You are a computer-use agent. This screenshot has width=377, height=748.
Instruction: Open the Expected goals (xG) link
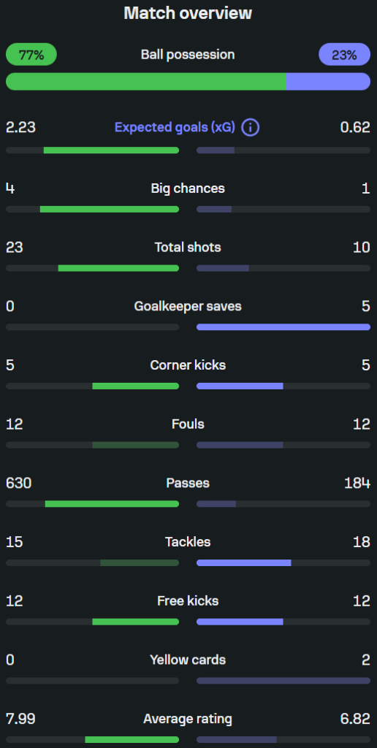[175, 127]
